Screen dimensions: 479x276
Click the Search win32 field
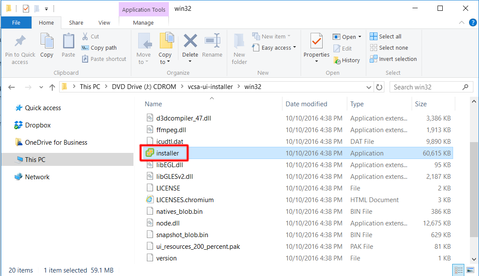point(431,87)
